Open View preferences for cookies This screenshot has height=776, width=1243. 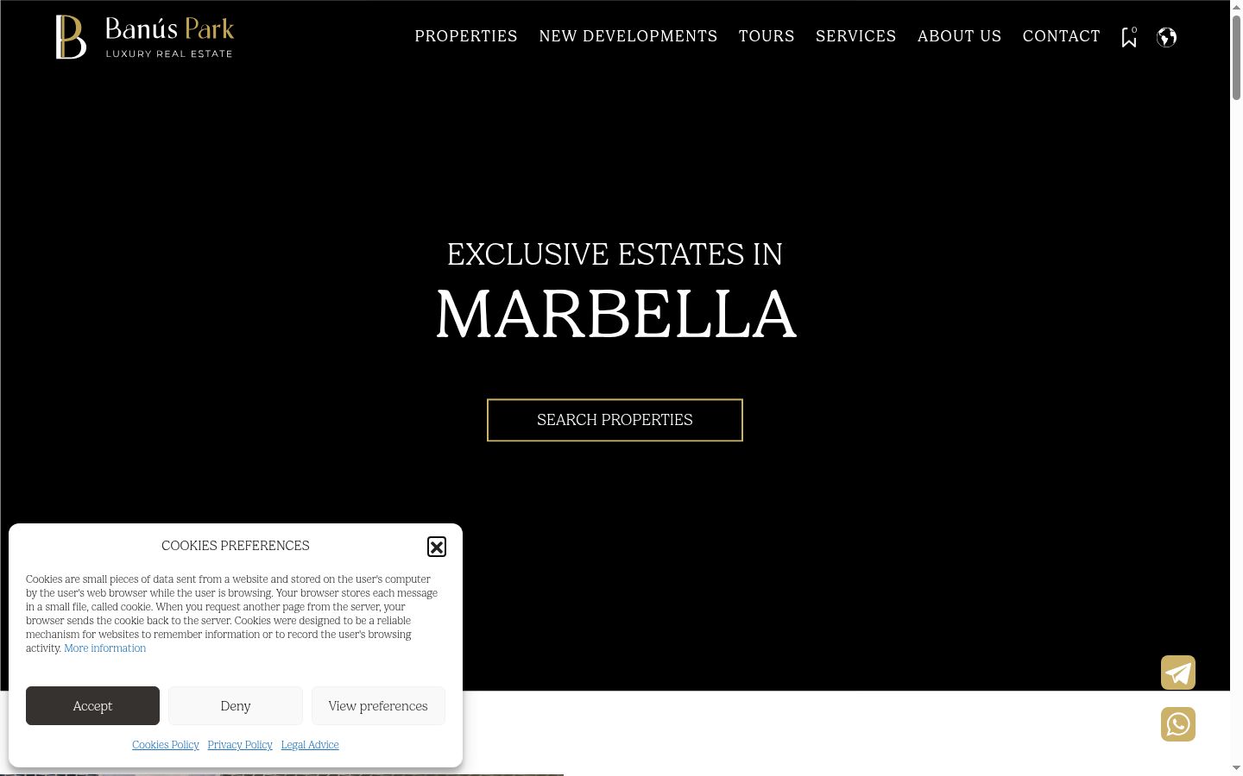[378, 705]
